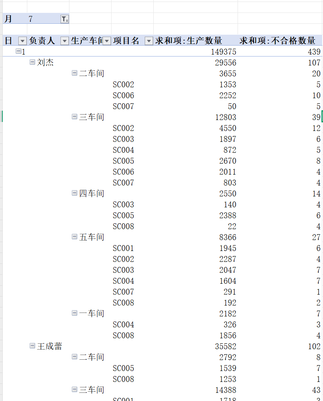Collapse 三车间 under 王成蕾
Viewport: 323px width, 401px height.
pos(75,390)
